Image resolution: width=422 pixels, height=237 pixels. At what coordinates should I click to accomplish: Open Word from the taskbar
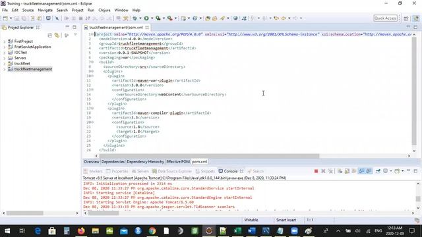coord(252,231)
